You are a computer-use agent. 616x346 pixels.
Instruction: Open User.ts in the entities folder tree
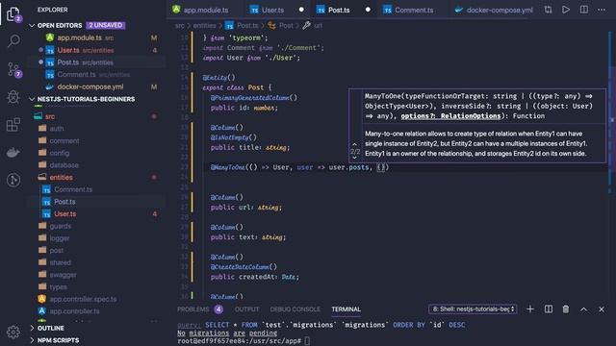[x=96, y=213]
